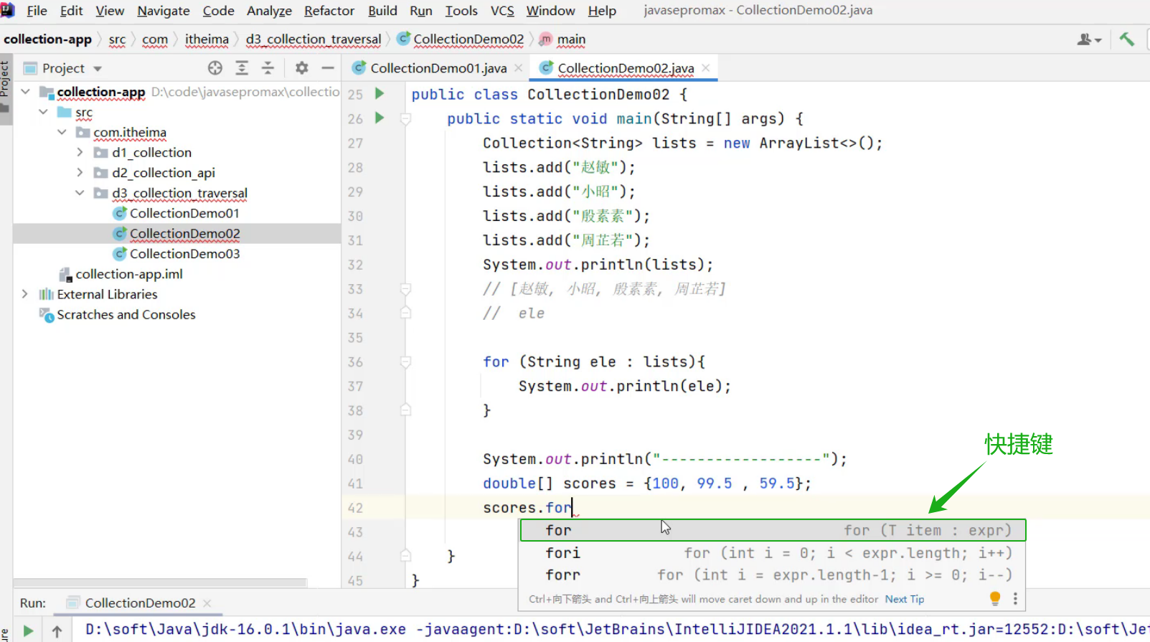
Task: Expand the d1_collection package
Action: point(80,152)
